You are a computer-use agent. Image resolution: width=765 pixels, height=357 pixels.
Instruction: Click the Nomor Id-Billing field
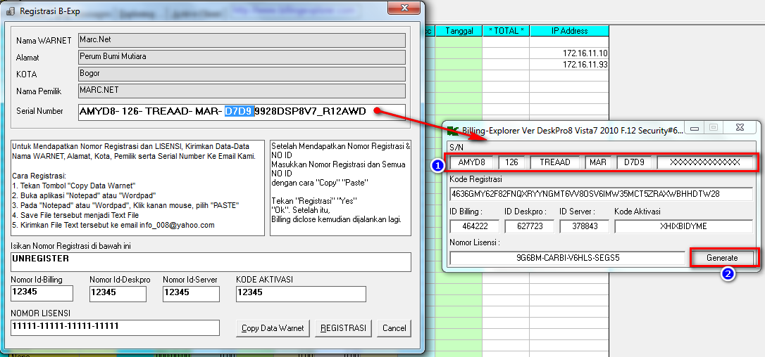(42, 294)
